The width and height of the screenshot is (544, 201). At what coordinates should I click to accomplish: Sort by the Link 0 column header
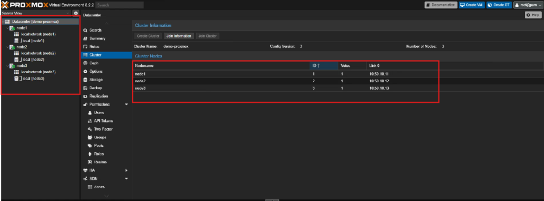coord(403,66)
